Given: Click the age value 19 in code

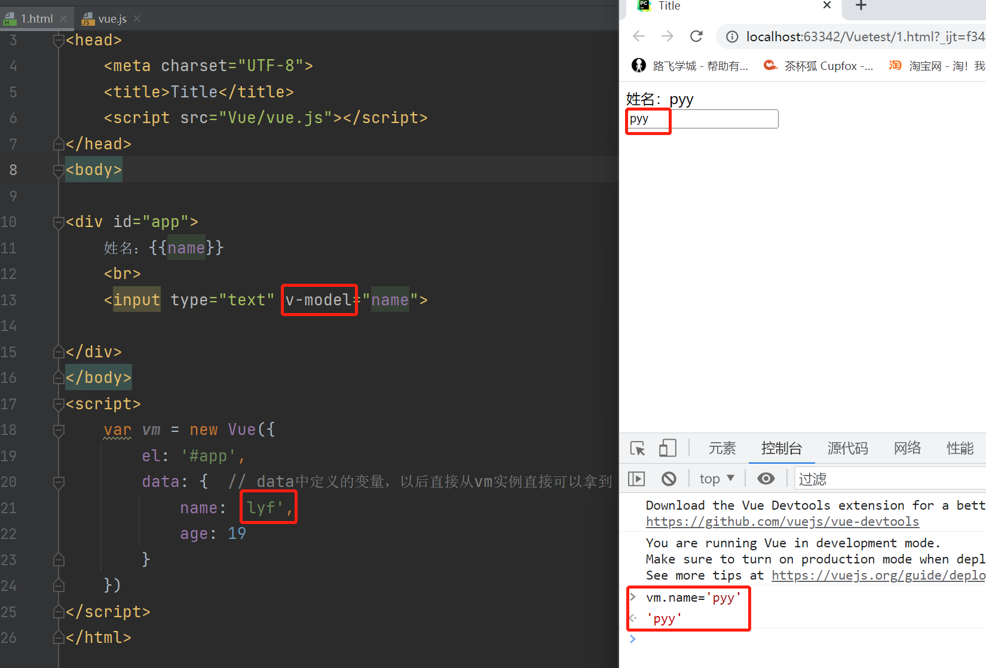Looking at the screenshot, I should coord(237,534).
